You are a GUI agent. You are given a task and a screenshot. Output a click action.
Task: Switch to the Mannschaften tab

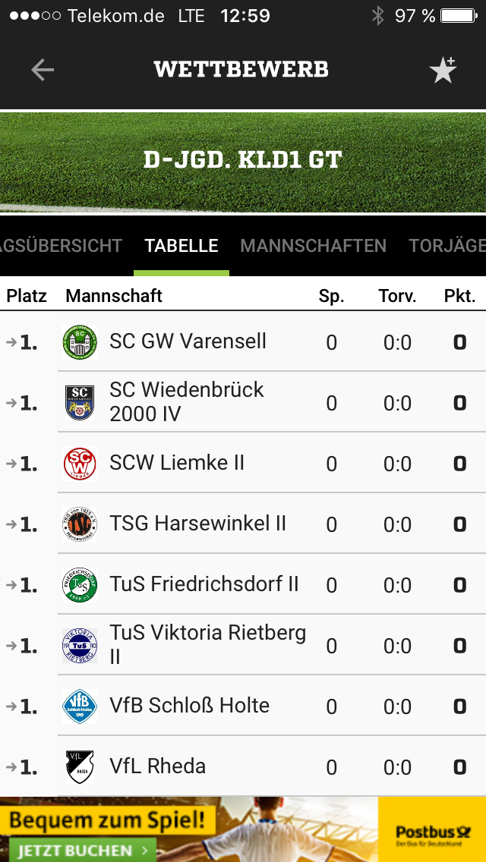click(x=313, y=246)
